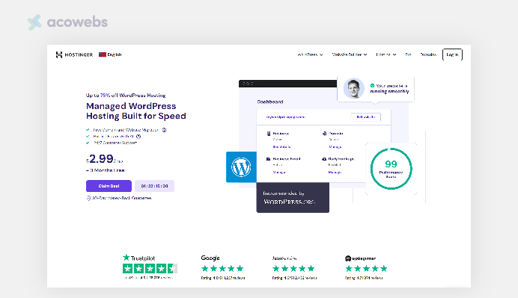Expand the WordPress navigation menu
The width and height of the screenshot is (518, 298).
point(310,55)
